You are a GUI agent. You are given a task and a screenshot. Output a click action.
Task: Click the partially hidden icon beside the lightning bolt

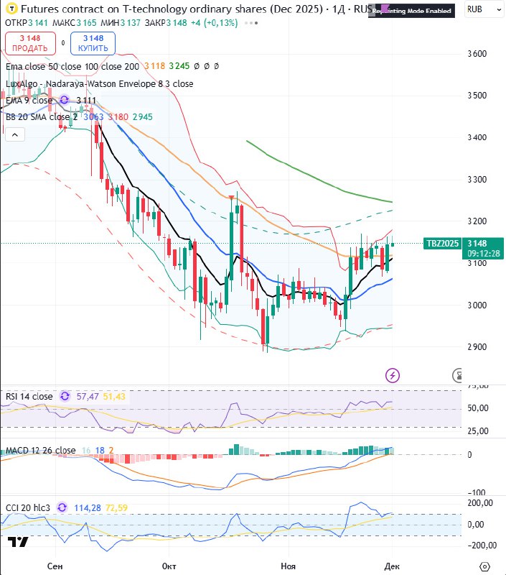pyautogui.click(x=459, y=374)
